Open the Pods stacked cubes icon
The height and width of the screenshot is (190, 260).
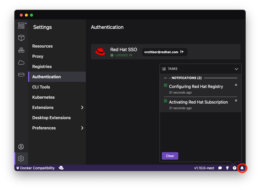[21, 50]
